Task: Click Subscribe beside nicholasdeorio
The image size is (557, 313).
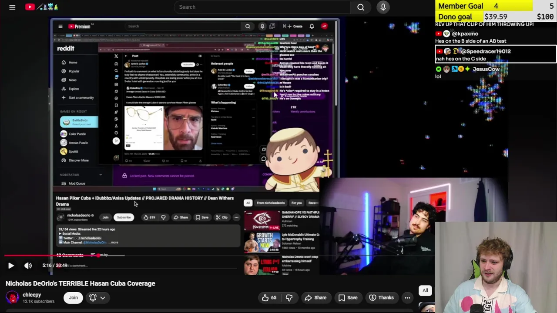Action: pyautogui.click(x=124, y=217)
